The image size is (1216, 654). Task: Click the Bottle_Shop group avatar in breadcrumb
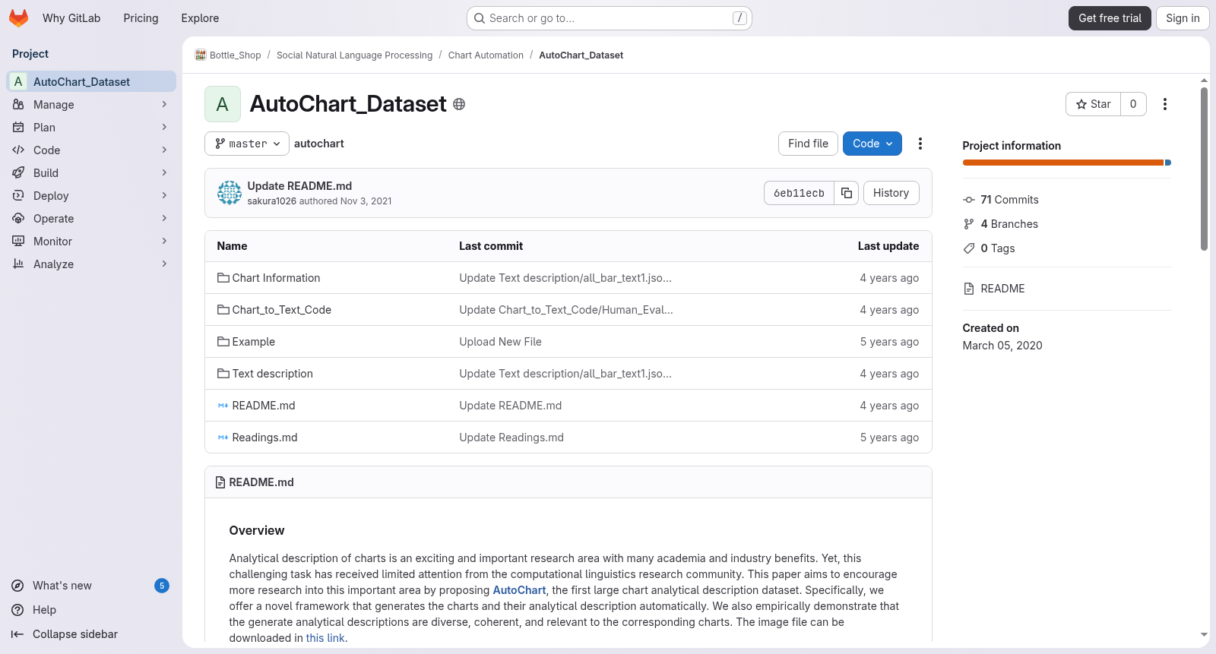point(201,55)
